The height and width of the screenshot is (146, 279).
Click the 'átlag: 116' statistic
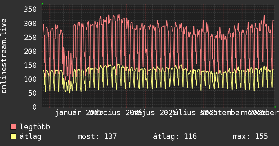(x=175, y=136)
